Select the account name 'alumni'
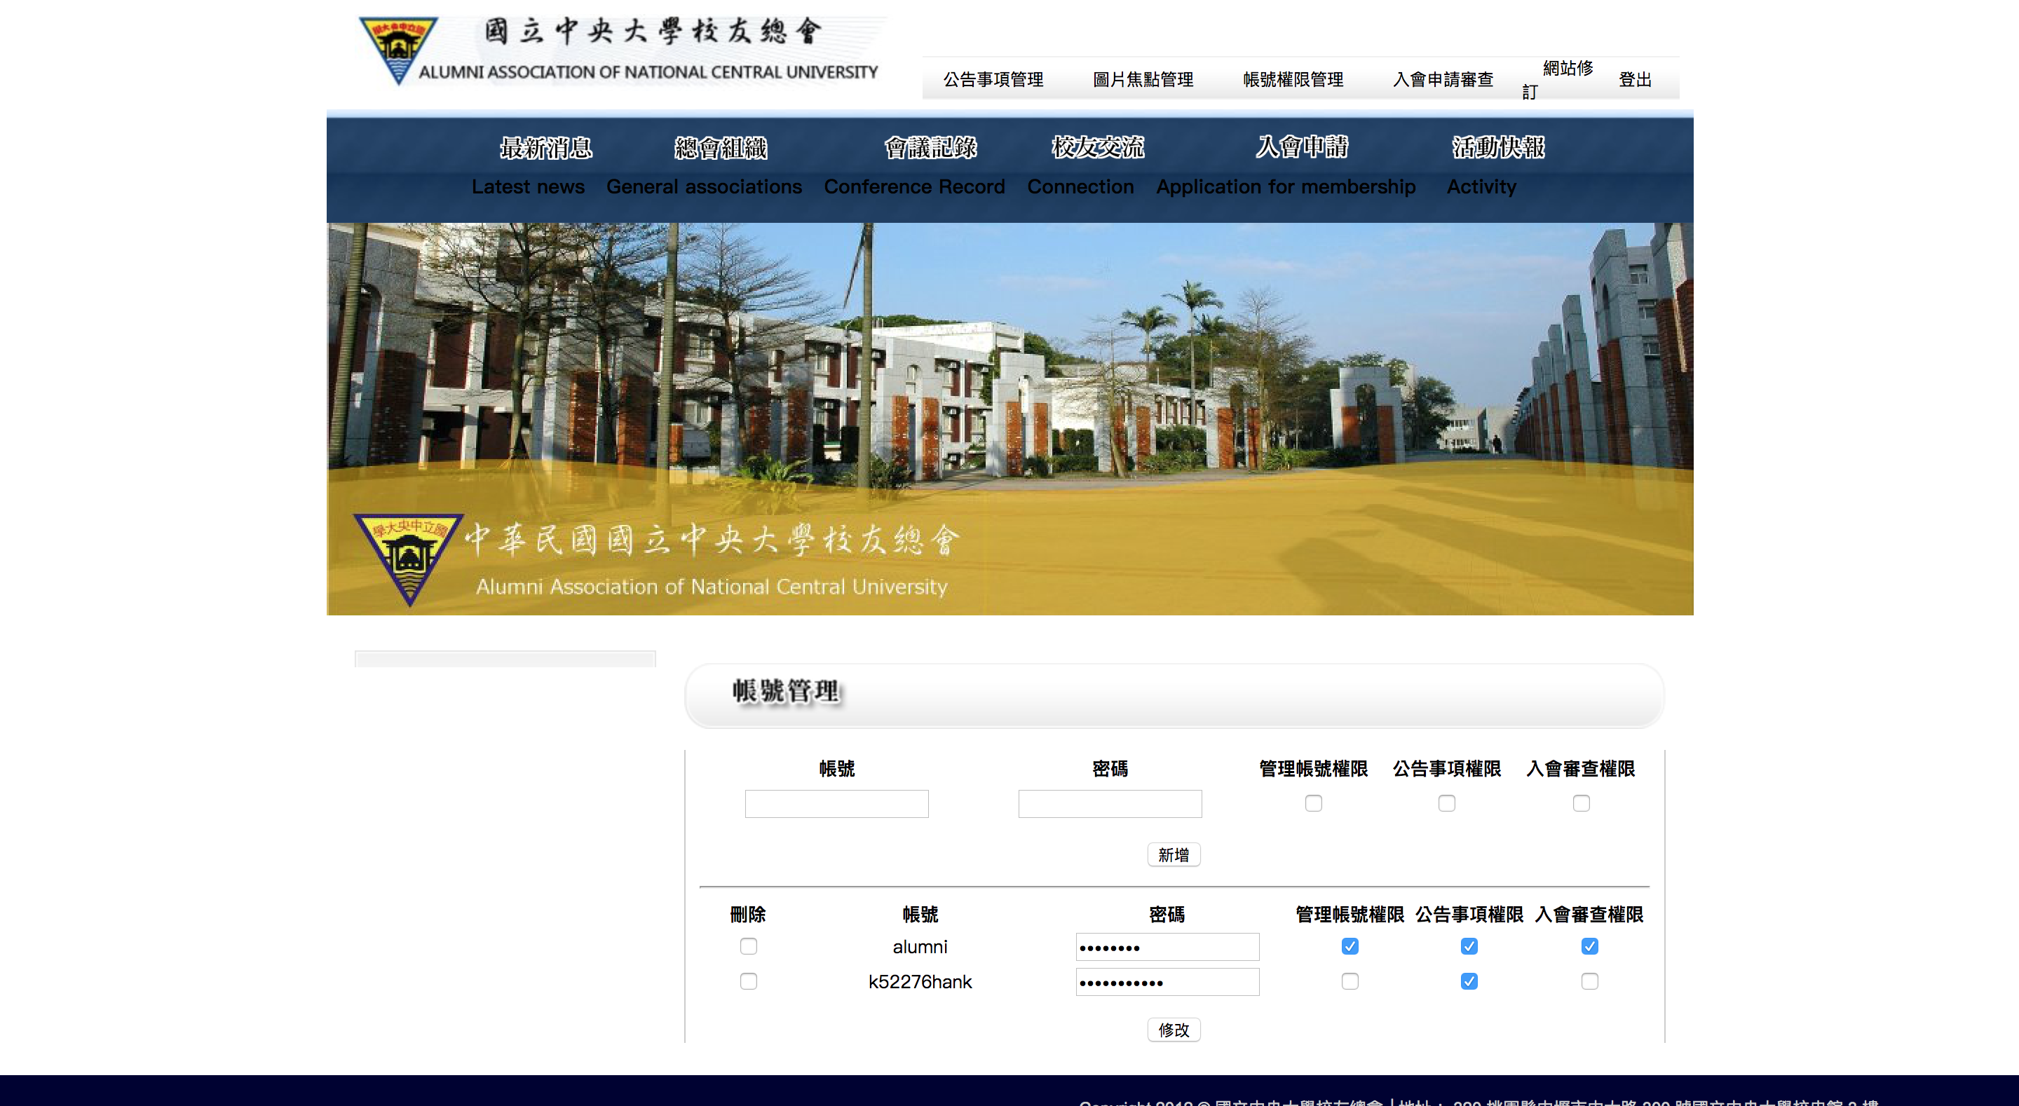The width and height of the screenshot is (2019, 1106). point(920,947)
